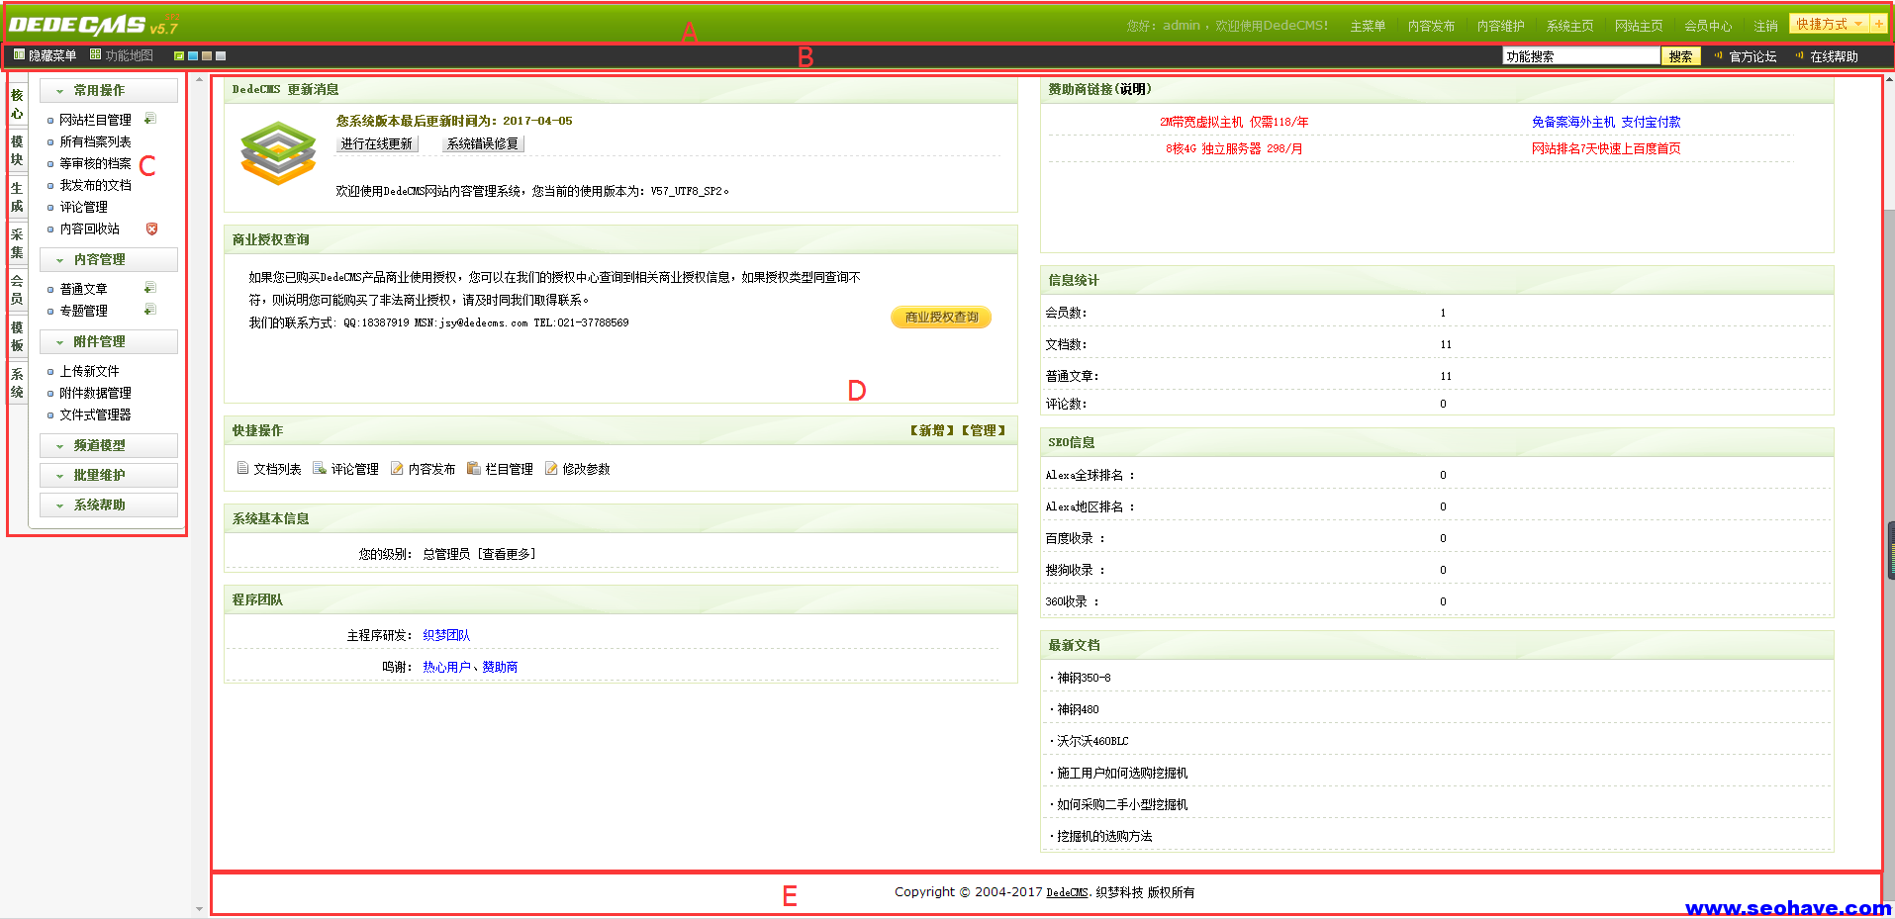1895x919 pixels.
Task: Click the 评论管理 quick action icon
Action: click(x=320, y=468)
